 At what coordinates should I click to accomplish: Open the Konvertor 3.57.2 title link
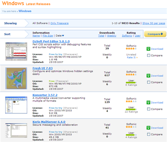click(45, 95)
